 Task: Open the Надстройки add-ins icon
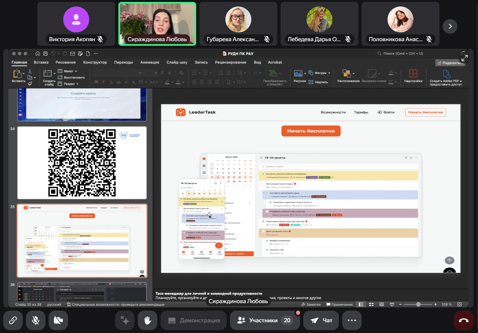click(413, 73)
